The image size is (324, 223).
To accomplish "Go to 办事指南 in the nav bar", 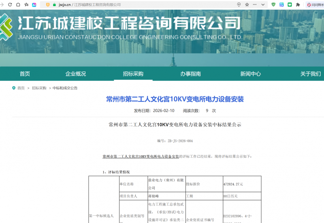I will pos(190,74).
